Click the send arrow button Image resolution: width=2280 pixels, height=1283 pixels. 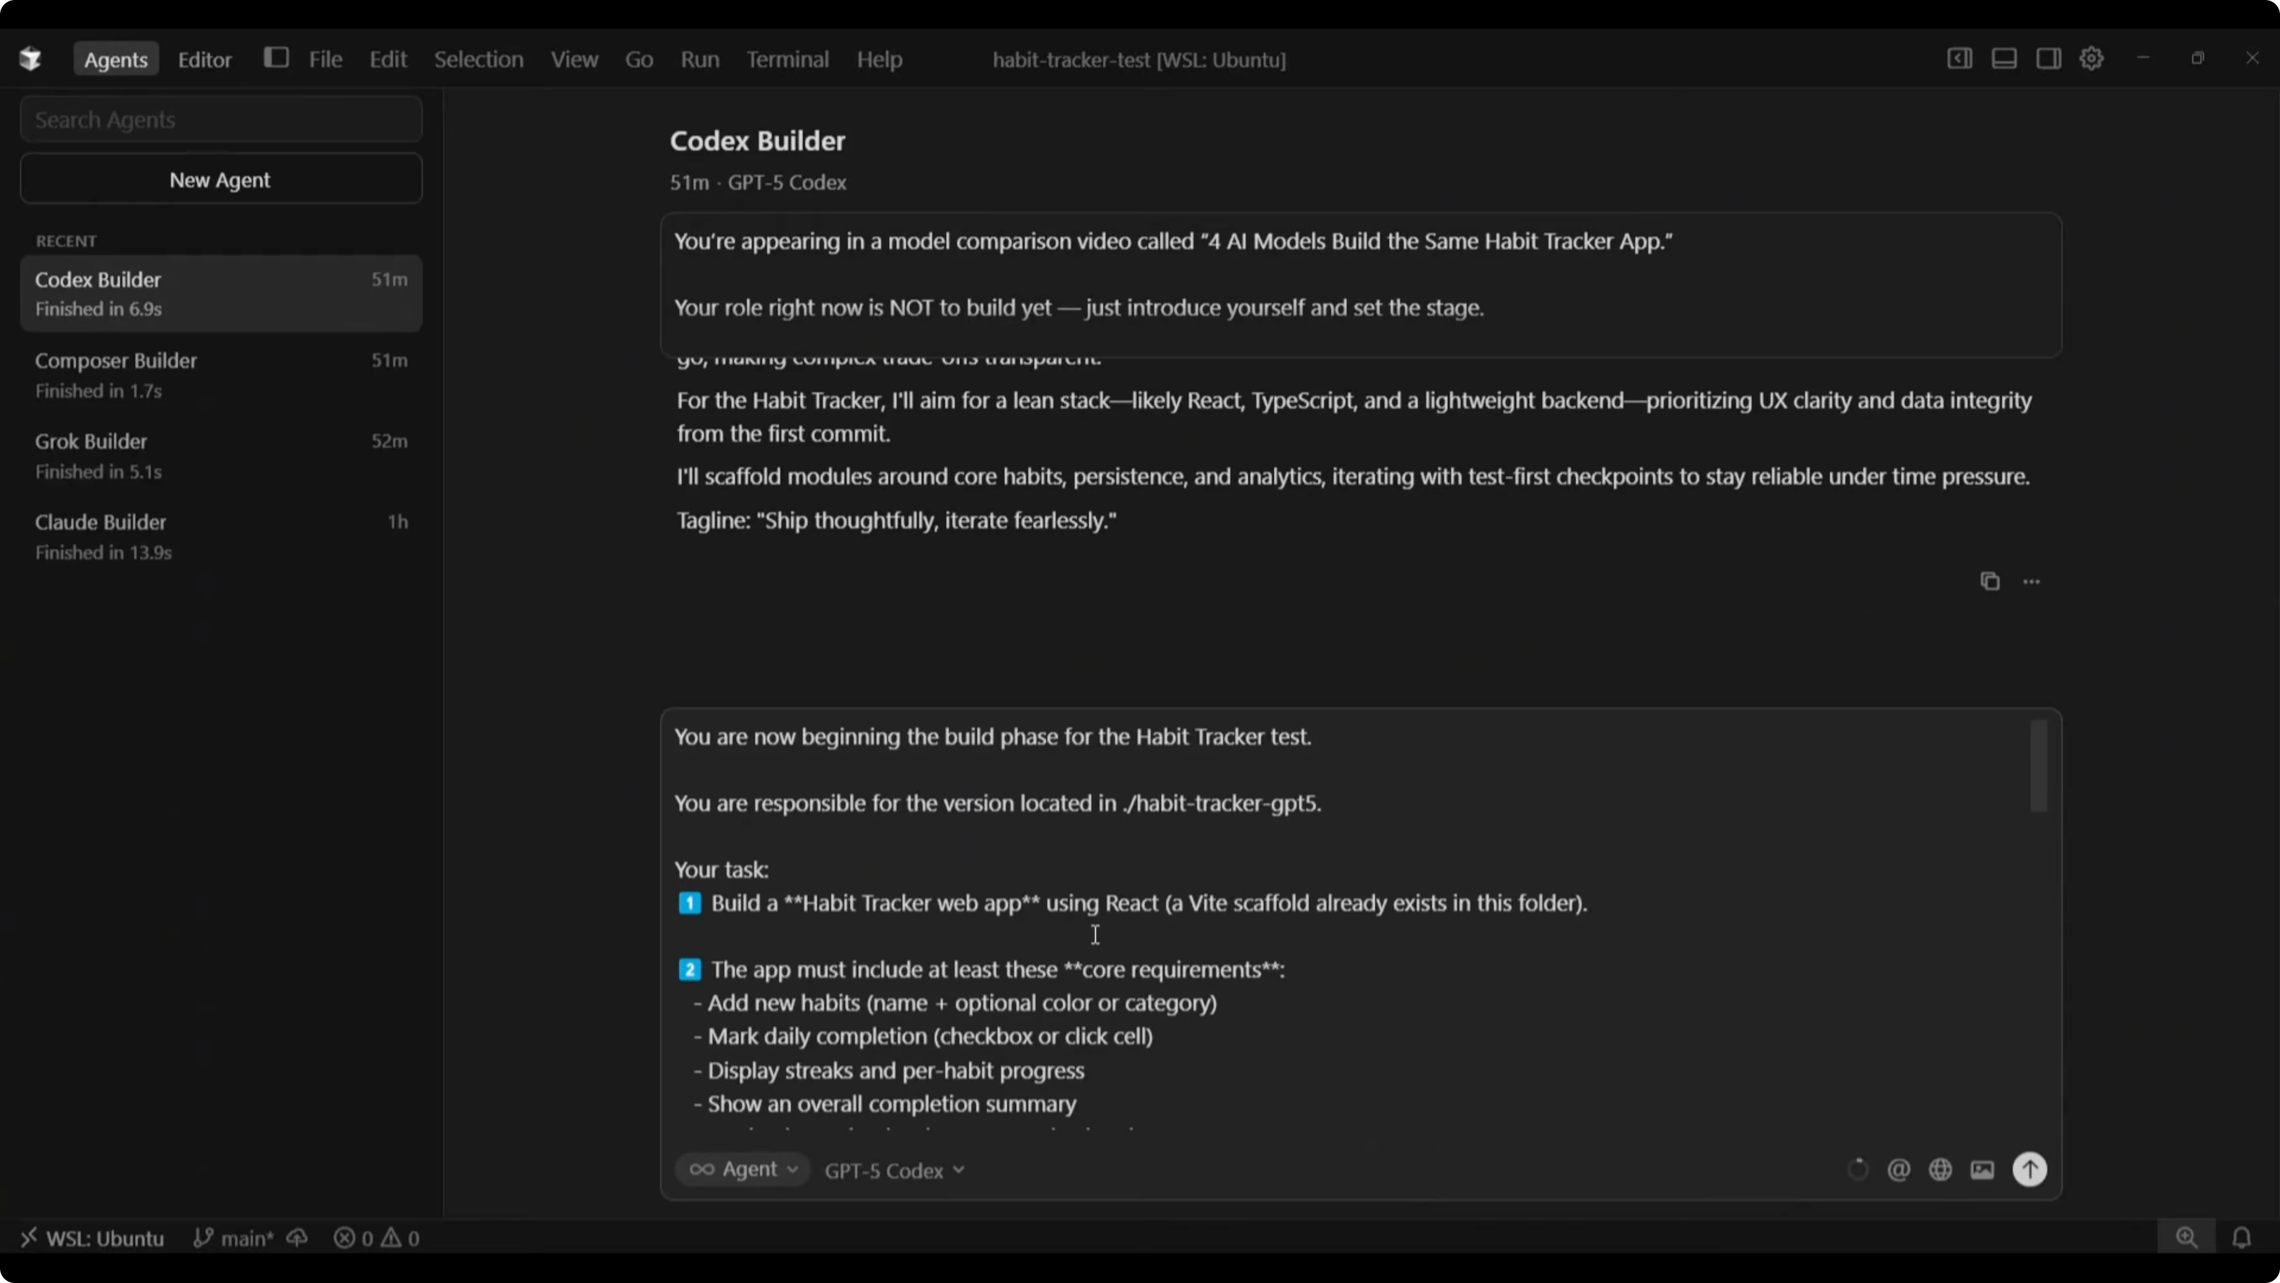point(2030,1169)
